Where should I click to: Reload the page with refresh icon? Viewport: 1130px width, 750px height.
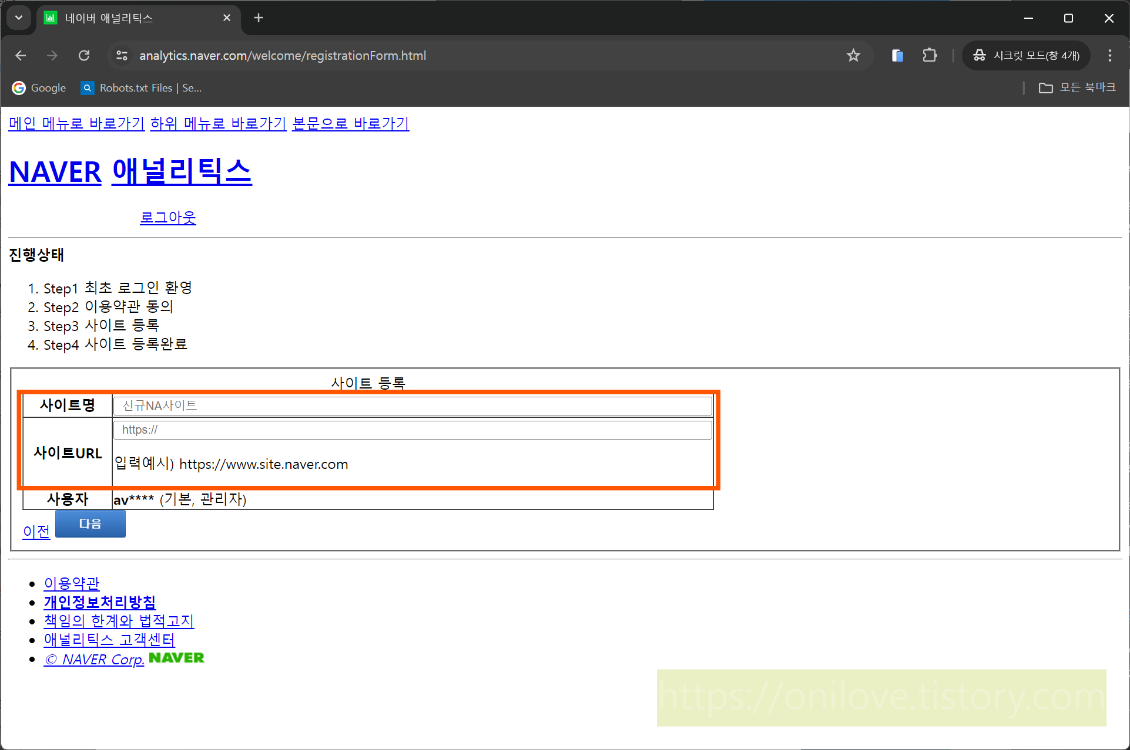click(84, 55)
